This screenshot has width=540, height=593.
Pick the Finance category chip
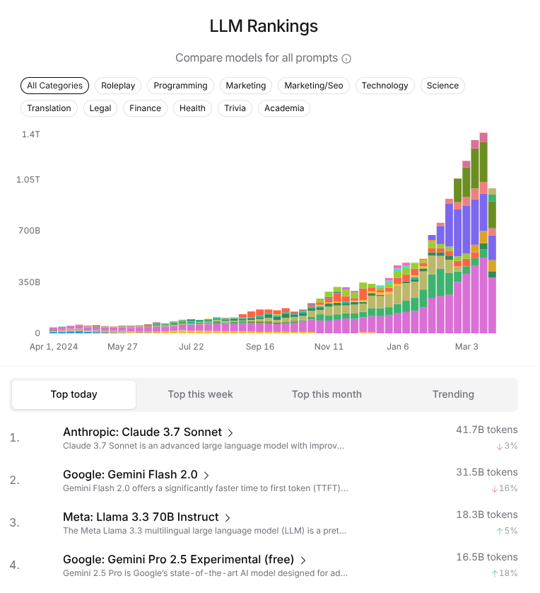[145, 108]
